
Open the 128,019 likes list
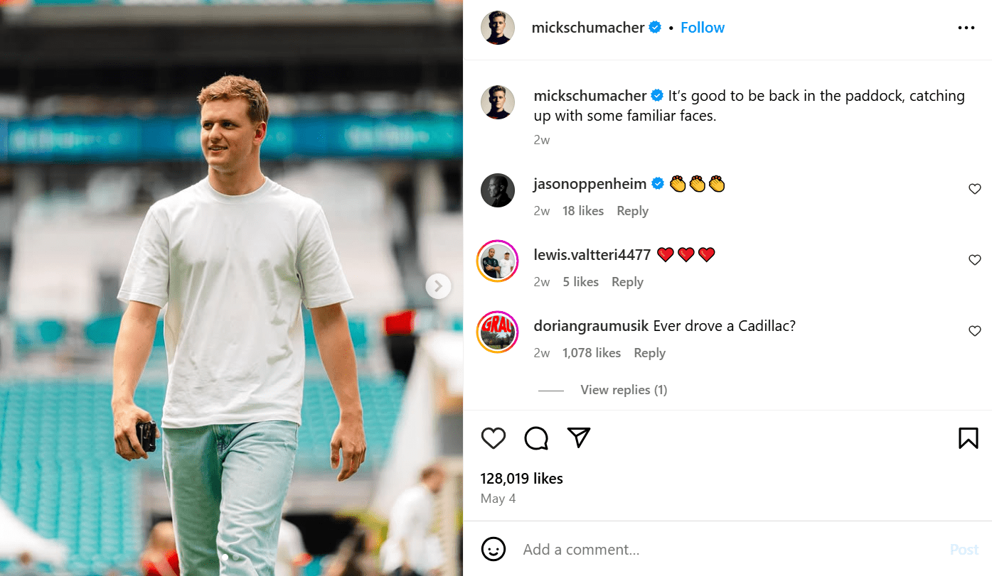tap(521, 478)
